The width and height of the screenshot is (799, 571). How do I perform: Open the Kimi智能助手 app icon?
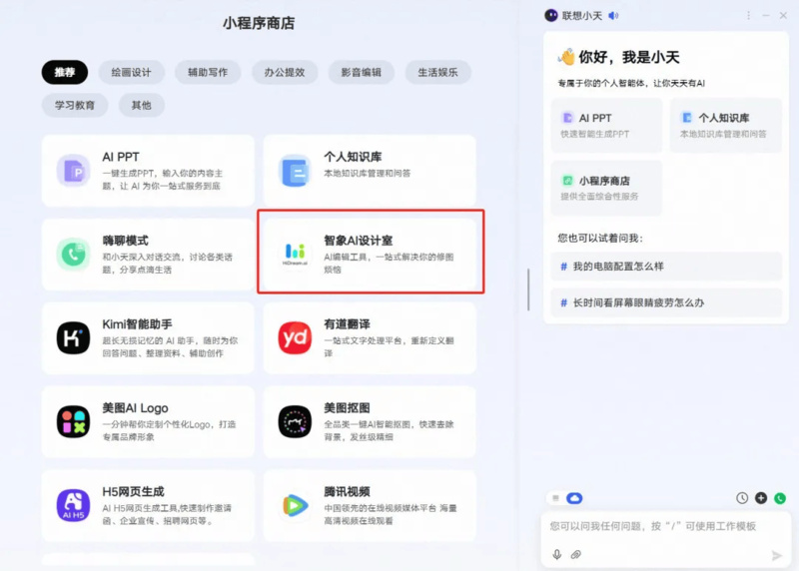[x=73, y=337]
